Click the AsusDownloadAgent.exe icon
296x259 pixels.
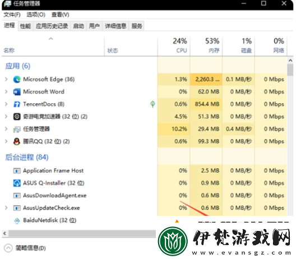(x=17, y=196)
